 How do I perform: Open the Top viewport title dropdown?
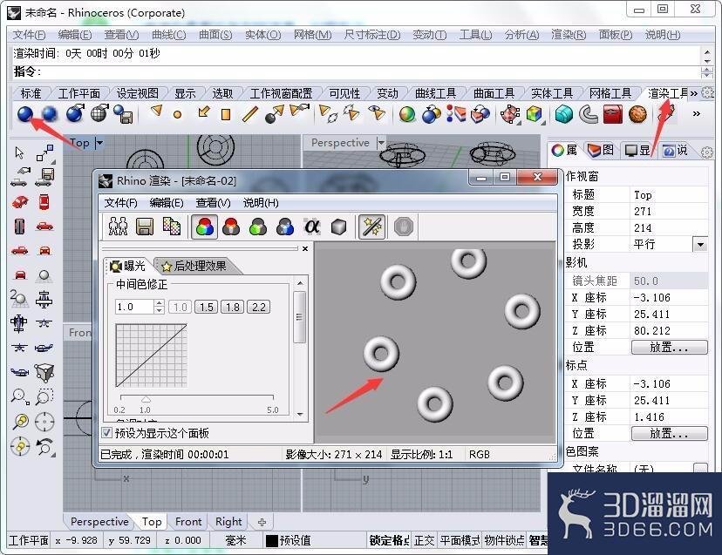click(x=99, y=143)
